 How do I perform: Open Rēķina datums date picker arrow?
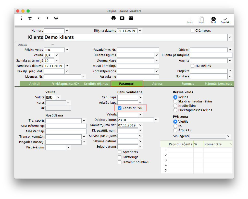140,31
